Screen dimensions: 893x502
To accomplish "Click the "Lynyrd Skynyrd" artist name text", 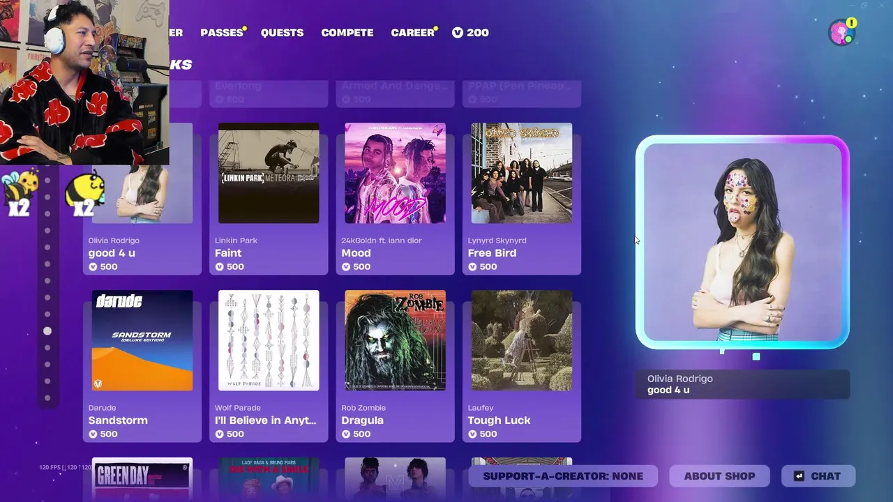I will [x=497, y=241].
